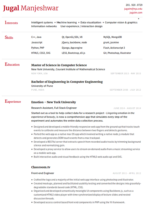Image resolution: width=145 pixels, height=209 pixels.
Task: Click Bachelor of Engineering in Computer Engineering title
Action: coord(67,82)
